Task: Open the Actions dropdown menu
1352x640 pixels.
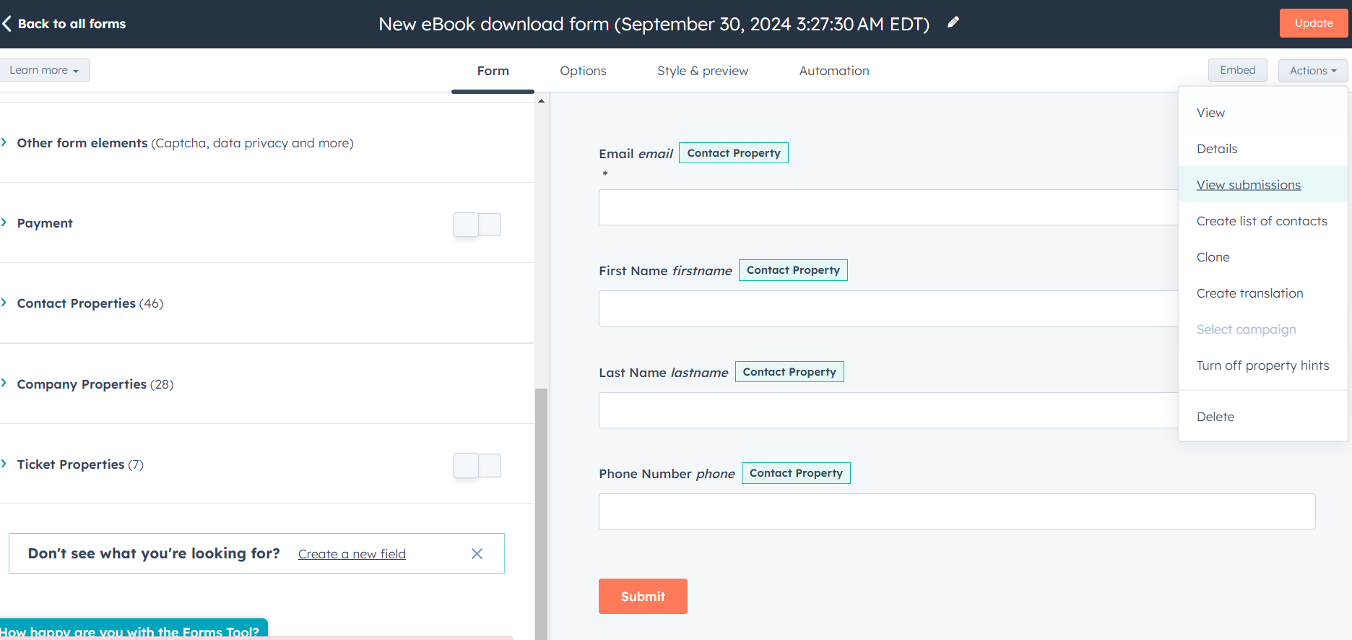Action: (x=1313, y=70)
